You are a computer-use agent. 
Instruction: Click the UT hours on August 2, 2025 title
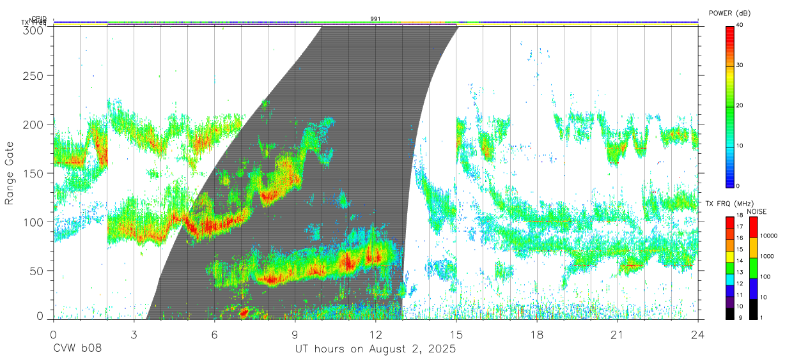pos(375,349)
